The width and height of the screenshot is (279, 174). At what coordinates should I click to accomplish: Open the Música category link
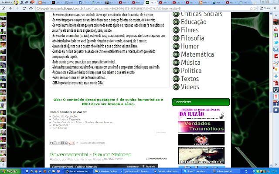191,63
